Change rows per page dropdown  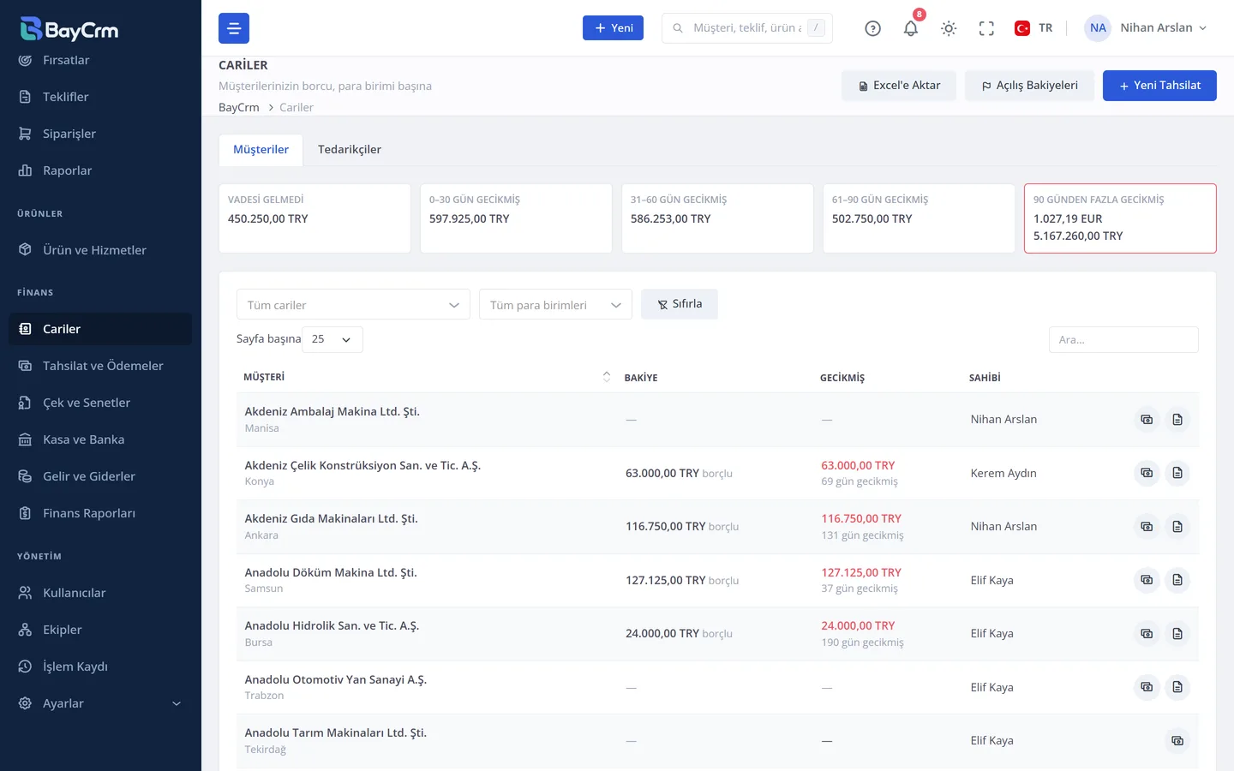coord(332,339)
